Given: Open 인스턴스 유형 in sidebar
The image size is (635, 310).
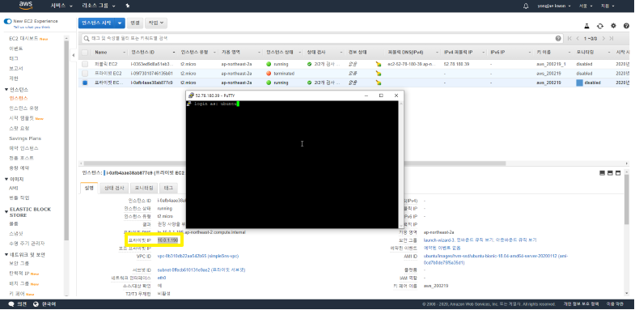Looking at the screenshot, I should point(24,108).
